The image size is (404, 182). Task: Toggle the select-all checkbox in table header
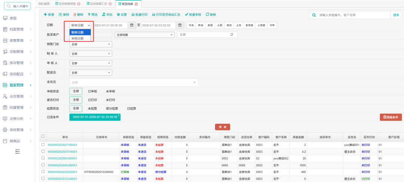coord(43,136)
